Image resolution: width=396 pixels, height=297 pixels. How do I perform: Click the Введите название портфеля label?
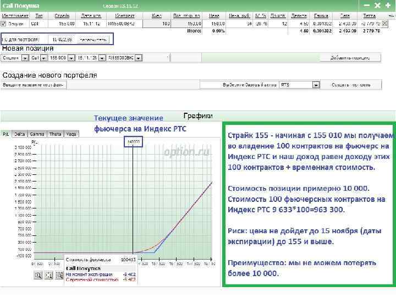point(33,85)
